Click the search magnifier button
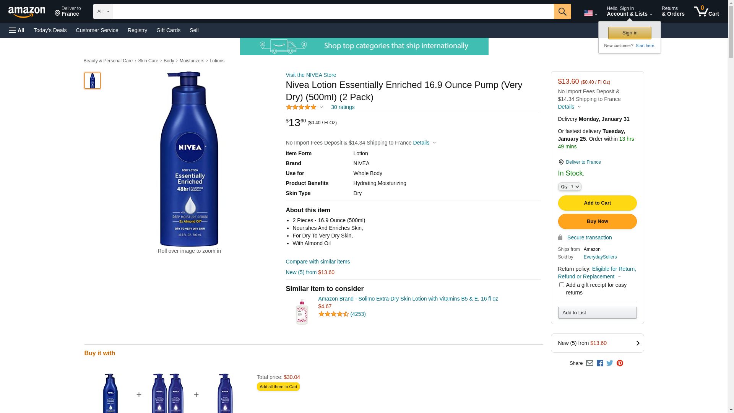734x413 pixels. [x=562, y=11]
